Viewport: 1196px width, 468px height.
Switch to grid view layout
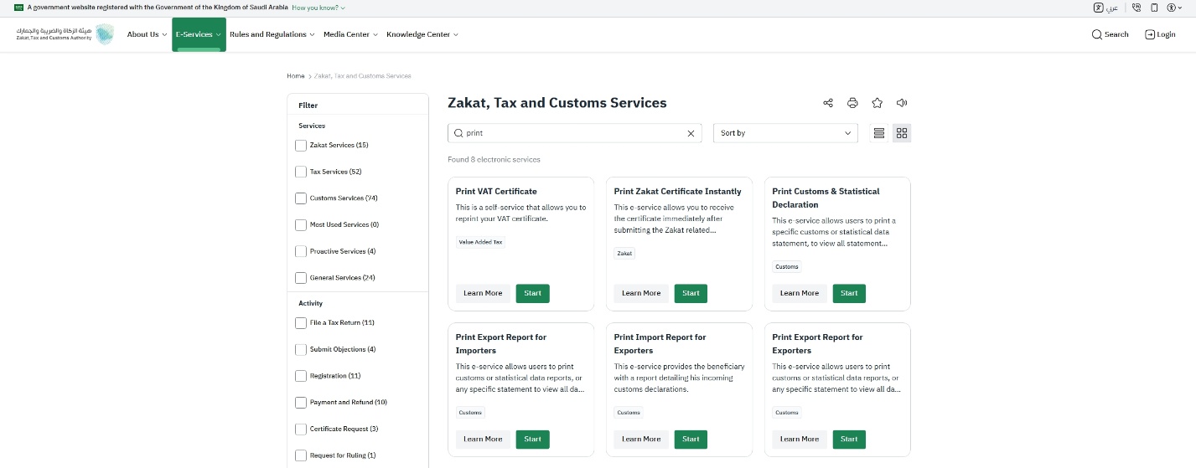pyautogui.click(x=902, y=133)
